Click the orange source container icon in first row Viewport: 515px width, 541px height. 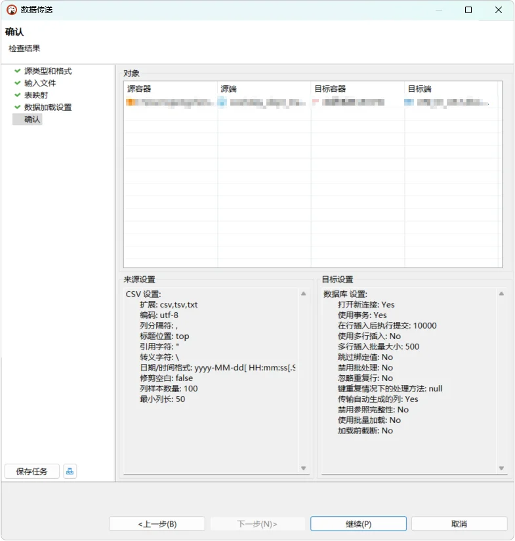(131, 102)
